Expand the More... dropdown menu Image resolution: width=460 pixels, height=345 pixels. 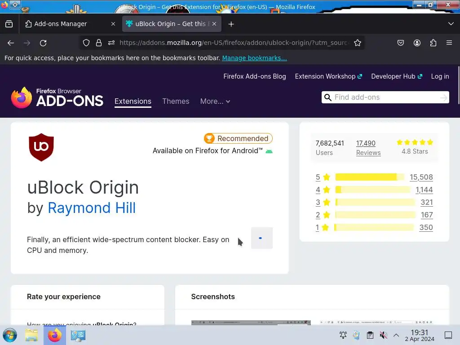tap(215, 101)
